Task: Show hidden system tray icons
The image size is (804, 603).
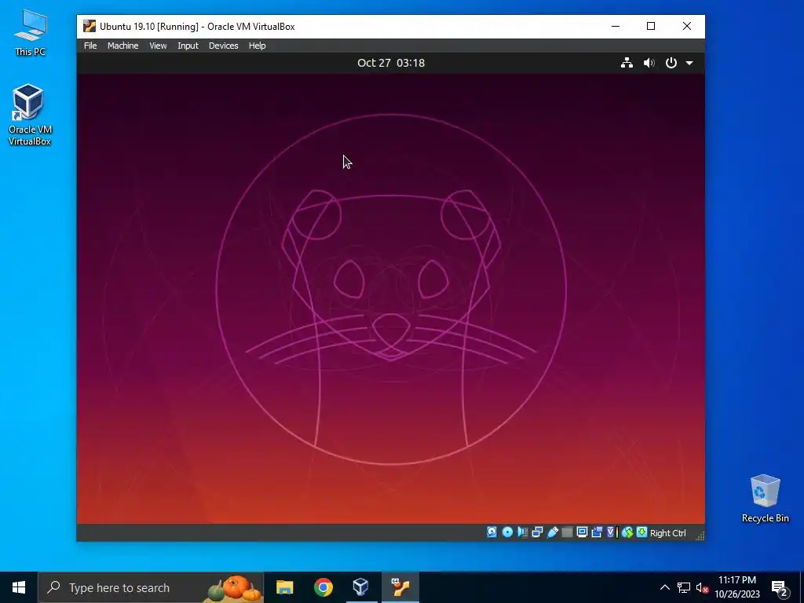Action: [664, 587]
